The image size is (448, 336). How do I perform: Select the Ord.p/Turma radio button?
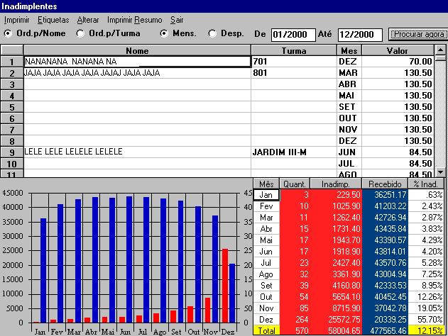(x=80, y=33)
